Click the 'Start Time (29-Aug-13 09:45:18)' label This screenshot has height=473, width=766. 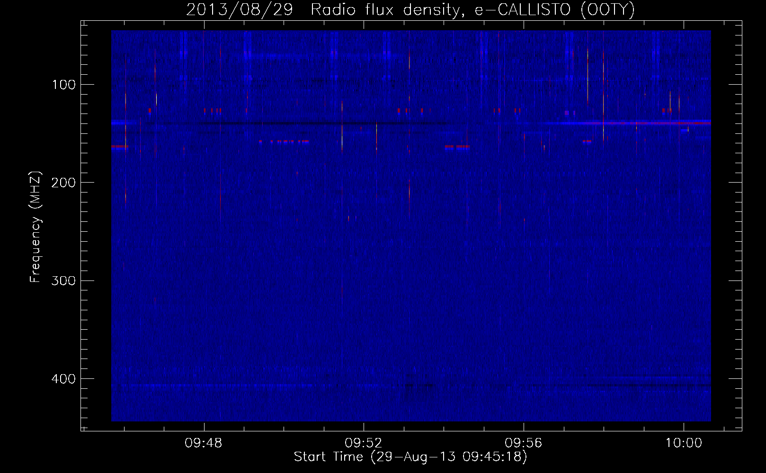410,457
